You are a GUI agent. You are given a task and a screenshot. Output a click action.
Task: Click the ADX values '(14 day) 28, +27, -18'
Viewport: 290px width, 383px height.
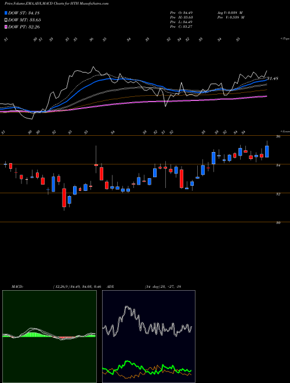pyautogui.click(x=162, y=287)
